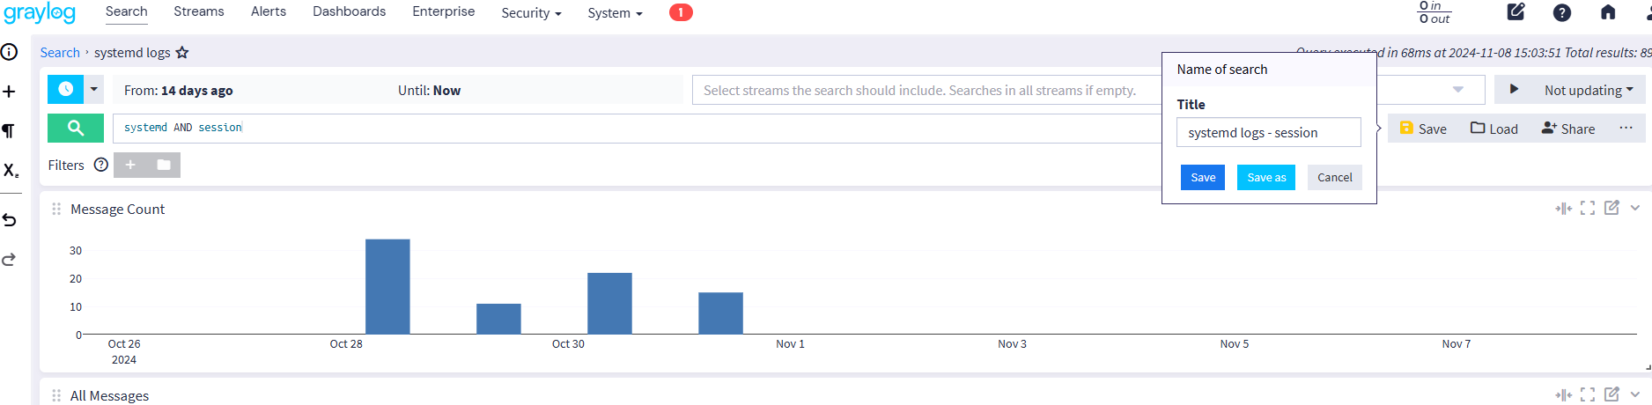Click the Filters help question mark icon
1652x405 pixels.
click(x=101, y=165)
